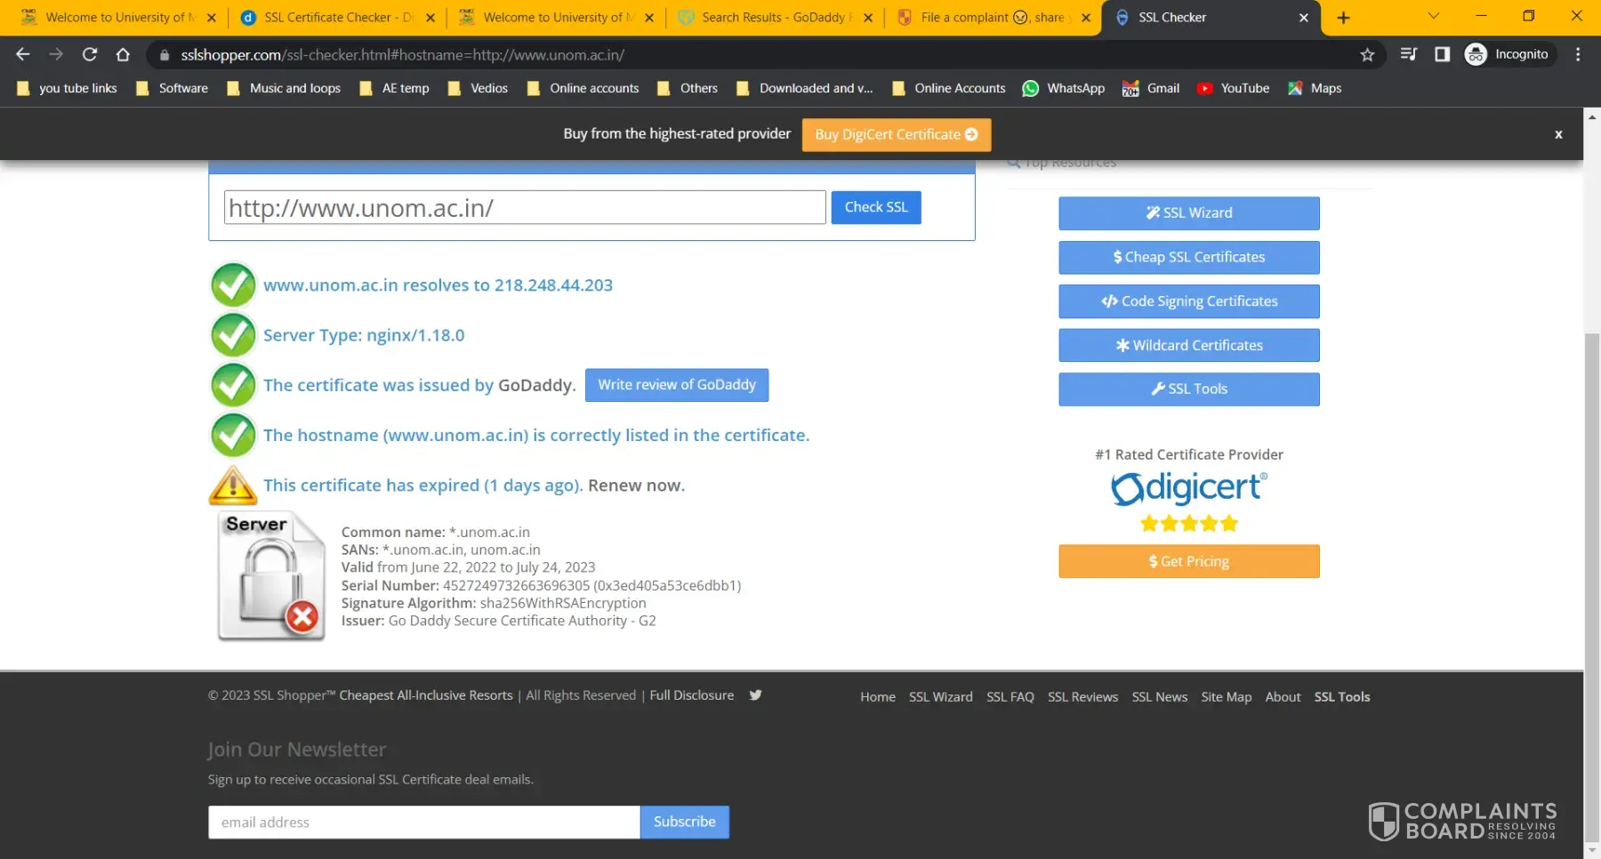Click the Twitter bird icon in footer
1601x859 pixels.
[x=755, y=695]
